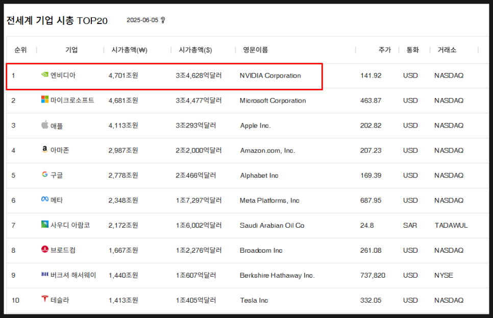Select the 2조466억달러 value

click(196, 175)
